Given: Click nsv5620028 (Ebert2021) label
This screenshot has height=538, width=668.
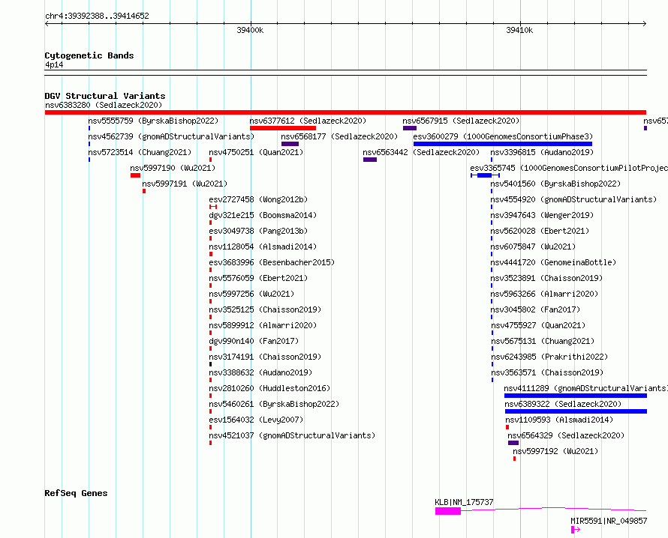Looking at the screenshot, I should [540, 231].
